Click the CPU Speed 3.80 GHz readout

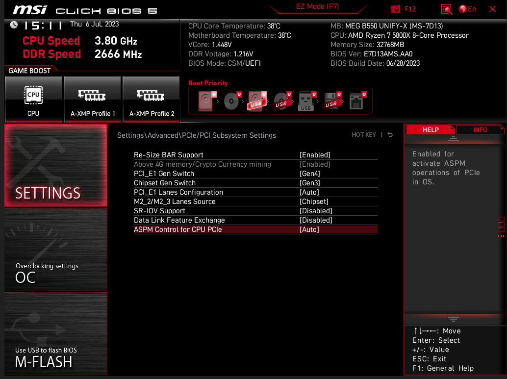(x=80, y=41)
